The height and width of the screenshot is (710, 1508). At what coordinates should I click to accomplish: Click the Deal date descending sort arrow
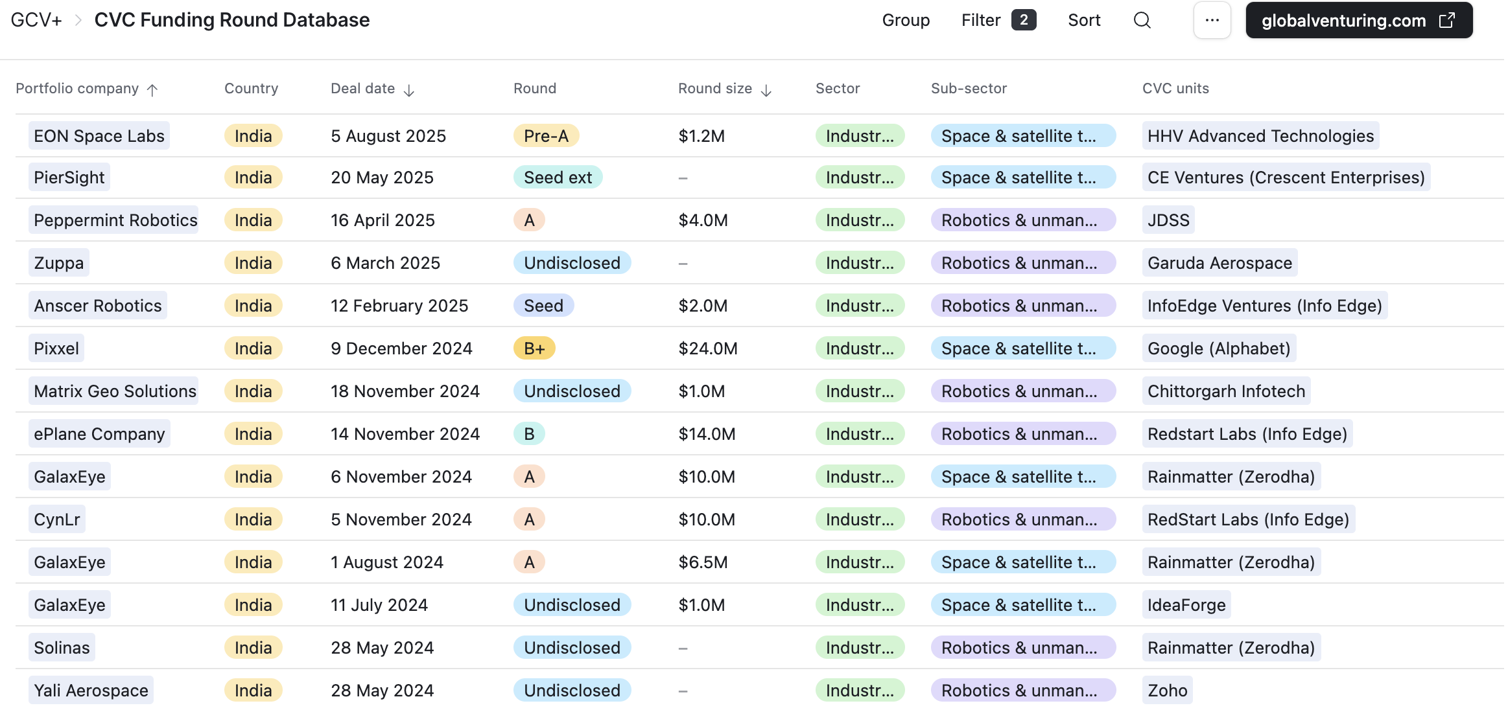[408, 90]
